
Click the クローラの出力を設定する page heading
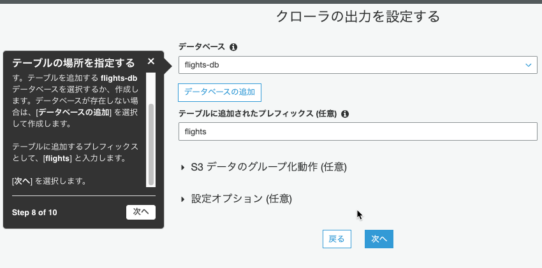click(x=358, y=16)
